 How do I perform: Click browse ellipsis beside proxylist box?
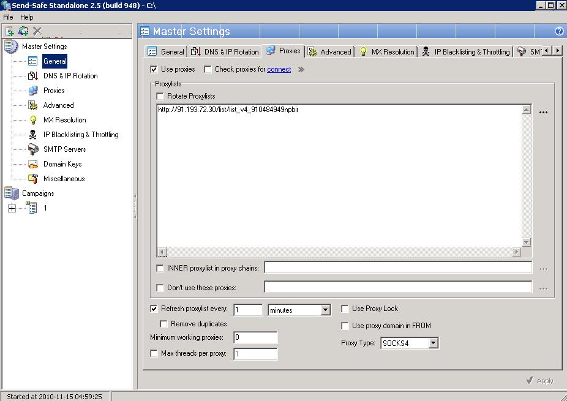(543, 113)
